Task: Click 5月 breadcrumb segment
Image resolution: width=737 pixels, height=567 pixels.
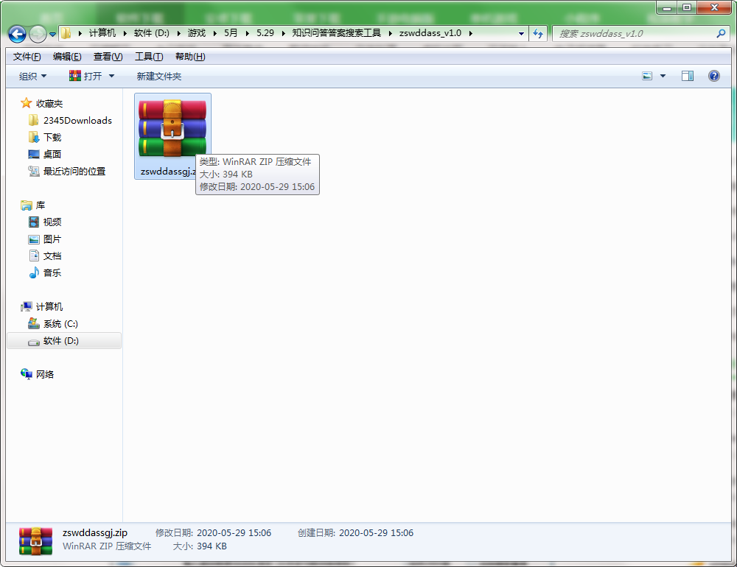Action: (x=231, y=33)
